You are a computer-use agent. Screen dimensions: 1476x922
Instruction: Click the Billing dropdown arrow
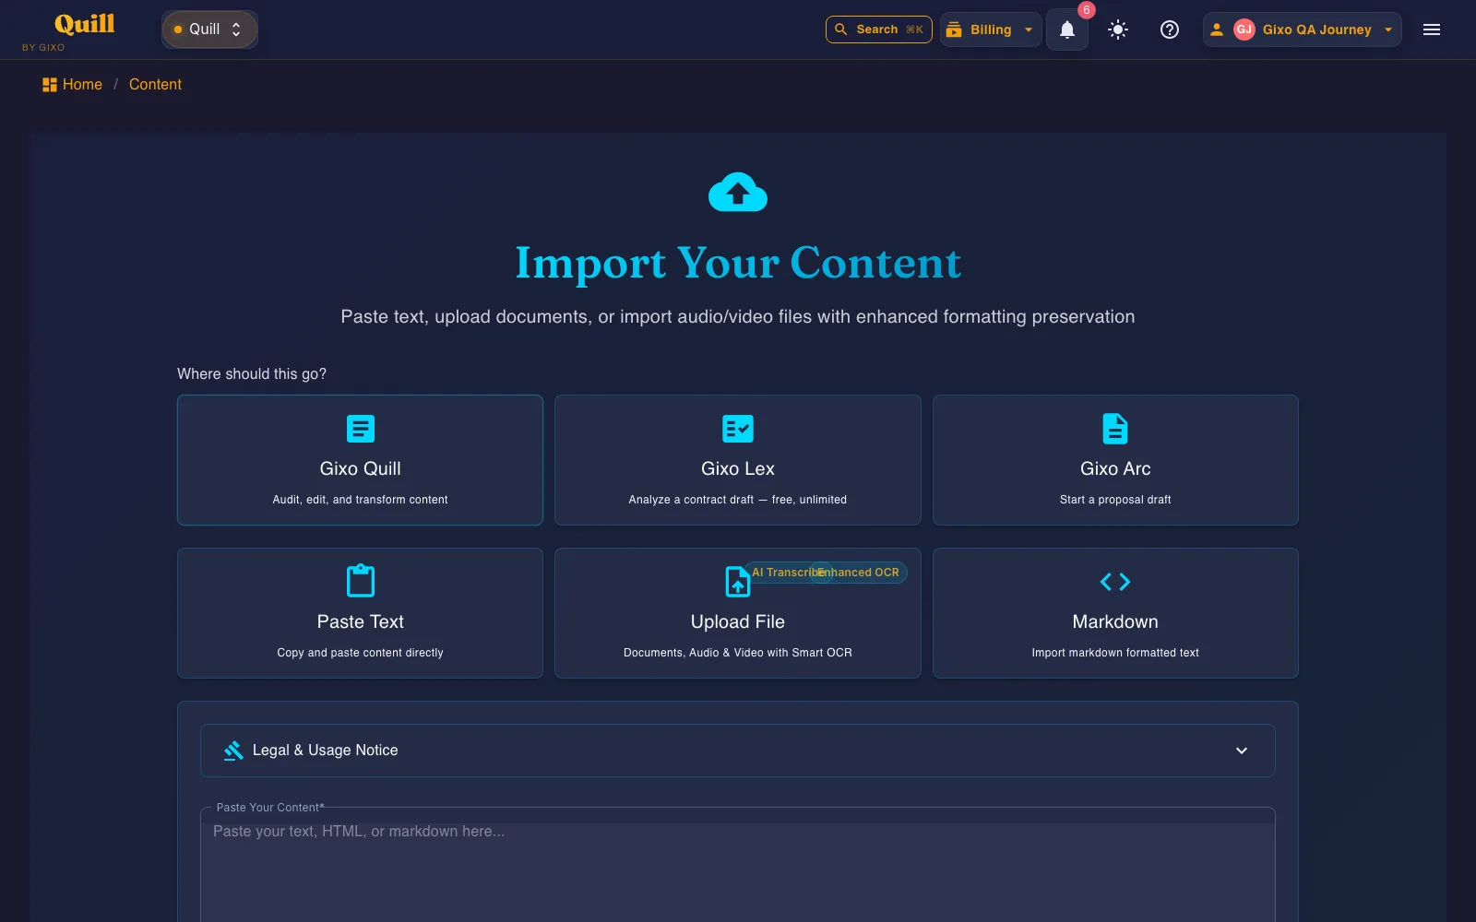1029,30
